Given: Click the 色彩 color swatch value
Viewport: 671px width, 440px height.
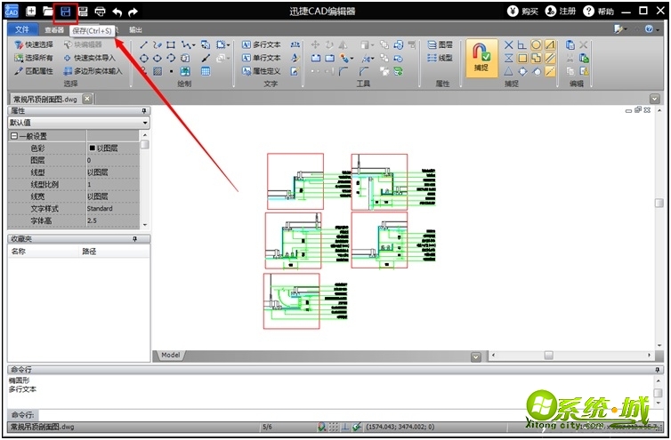Looking at the screenshot, I should point(92,148).
